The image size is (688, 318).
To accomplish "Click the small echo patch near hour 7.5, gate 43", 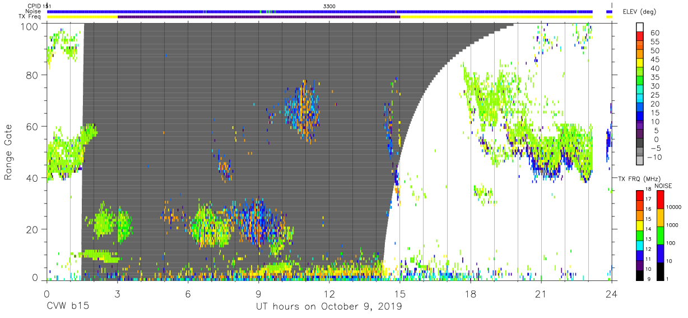I will [225, 168].
